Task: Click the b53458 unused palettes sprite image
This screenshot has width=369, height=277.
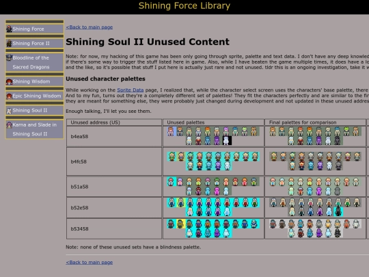Action: click(213, 228)
